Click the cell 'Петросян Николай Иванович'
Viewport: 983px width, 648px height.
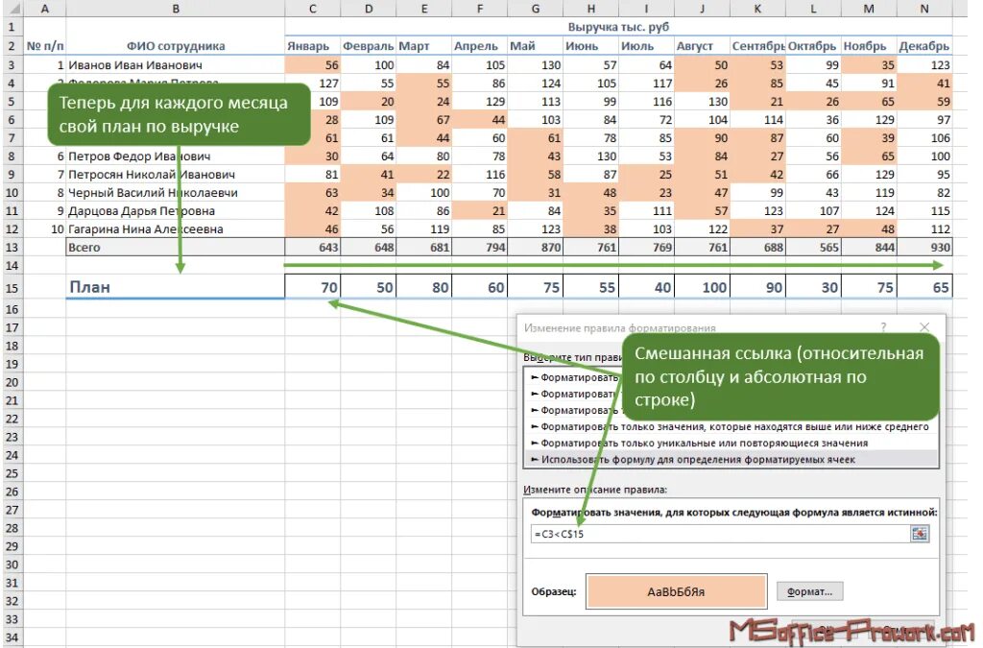176,174
